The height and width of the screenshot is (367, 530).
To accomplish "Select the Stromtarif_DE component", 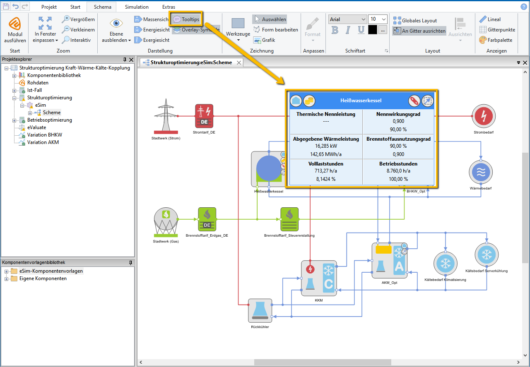I will click(204, 117).
